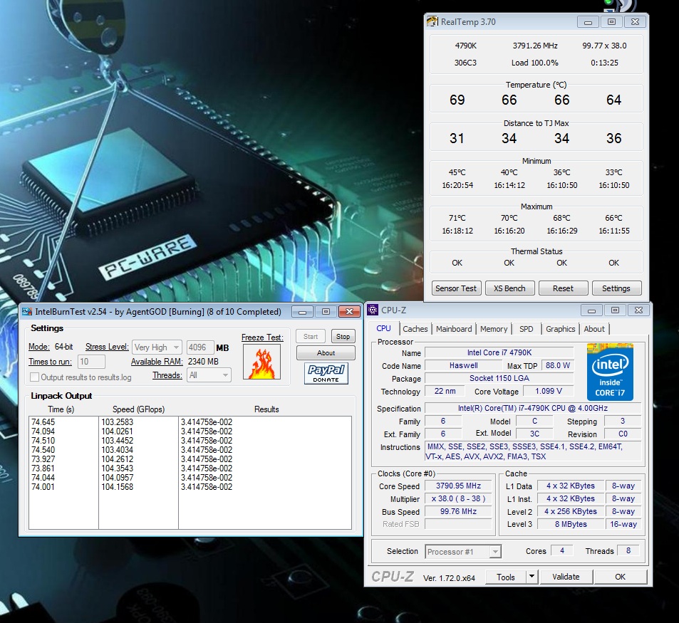The height and width of the screenshot is (623, 679).
Task: Click the Times to run input field
Action: [91, 362]
